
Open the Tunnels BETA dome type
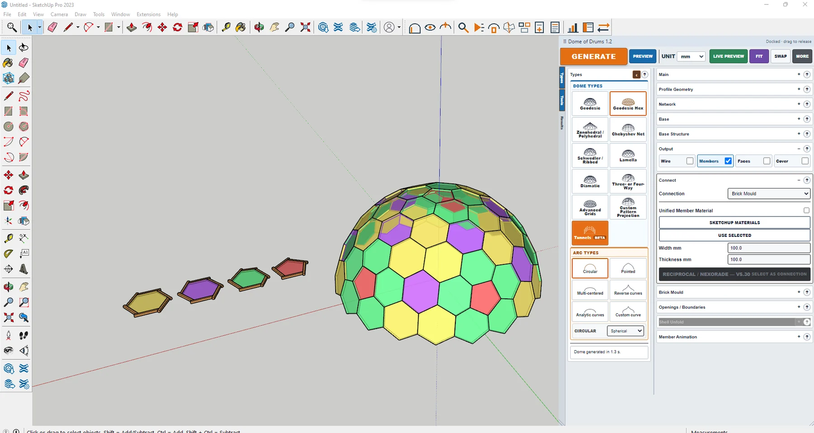pos(590,233)
